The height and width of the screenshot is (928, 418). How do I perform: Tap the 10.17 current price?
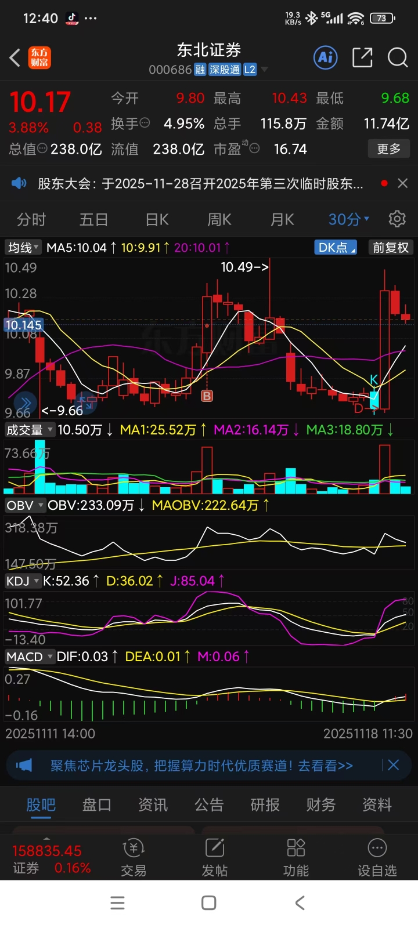[x=40, y=102]
